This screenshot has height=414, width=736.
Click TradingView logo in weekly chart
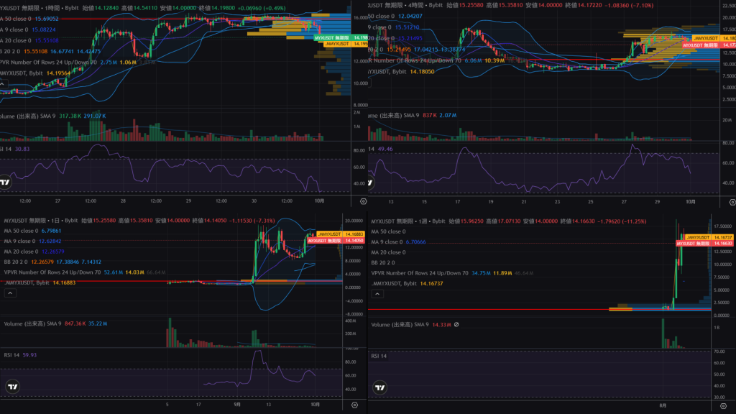(x=381, y=389)
